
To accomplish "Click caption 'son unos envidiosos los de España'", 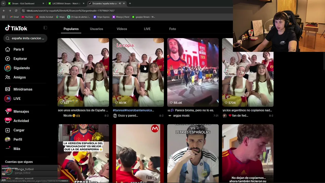I will click(x=83, y=110).
